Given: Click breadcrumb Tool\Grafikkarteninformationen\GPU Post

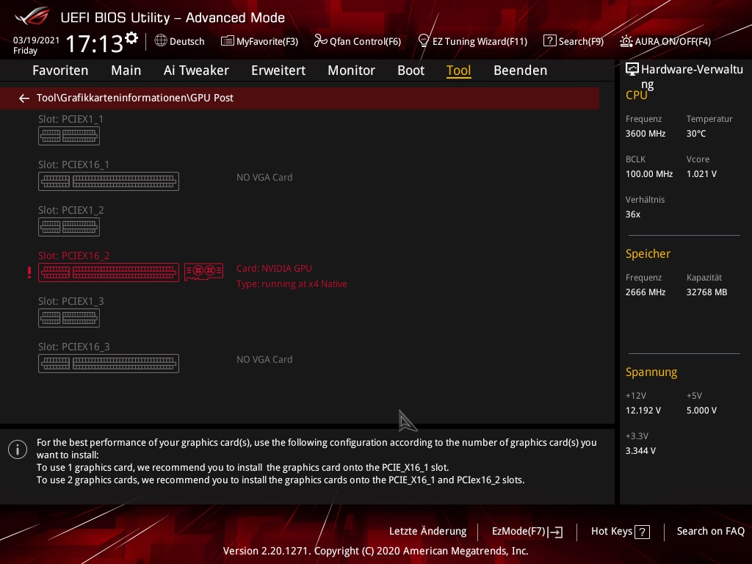Looking at the screenshot, I should point(135,98).
